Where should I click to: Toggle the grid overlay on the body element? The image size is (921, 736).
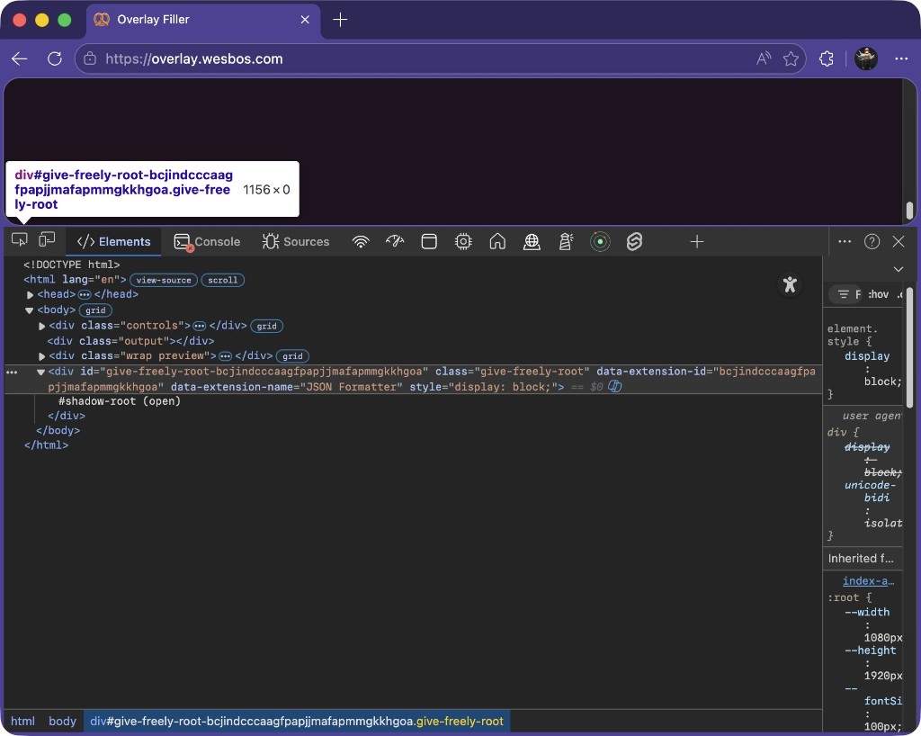pos(95,310)
